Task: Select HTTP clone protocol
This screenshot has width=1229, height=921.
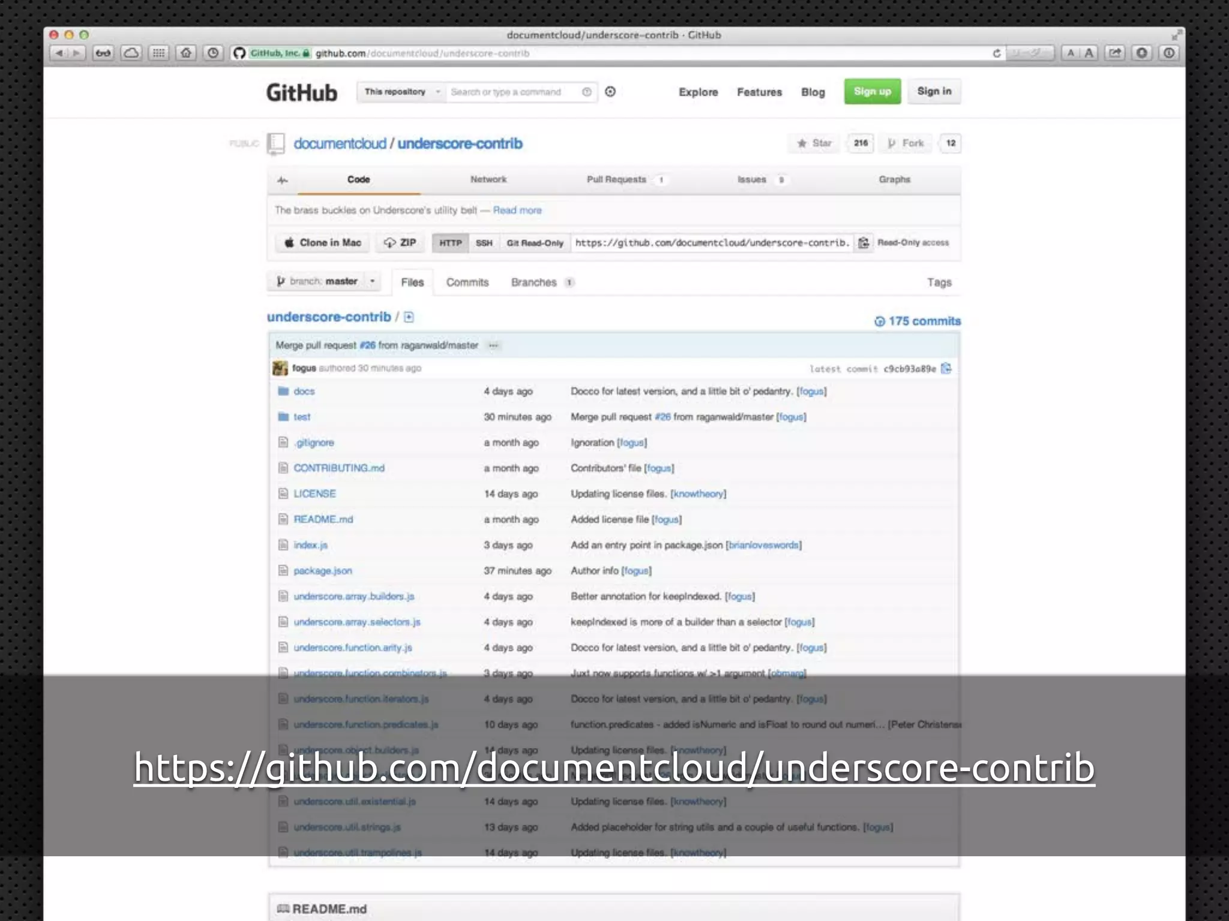Action: pos(450,243)
